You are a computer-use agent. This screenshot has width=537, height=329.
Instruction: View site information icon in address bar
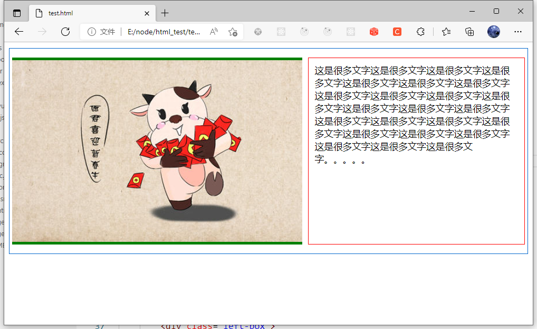pyautogui.click(x=91, y=32)
